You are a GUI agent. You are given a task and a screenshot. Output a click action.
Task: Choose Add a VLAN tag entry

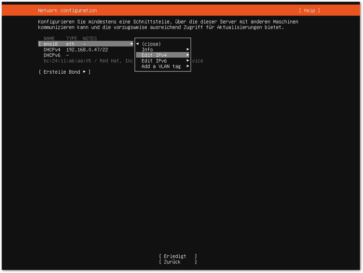pos(163,66)
